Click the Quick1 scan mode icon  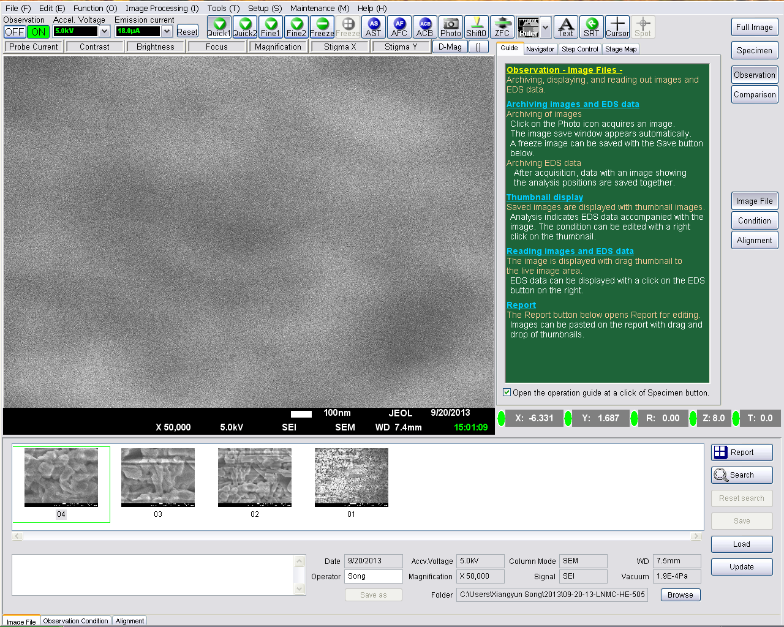(219, 27)
